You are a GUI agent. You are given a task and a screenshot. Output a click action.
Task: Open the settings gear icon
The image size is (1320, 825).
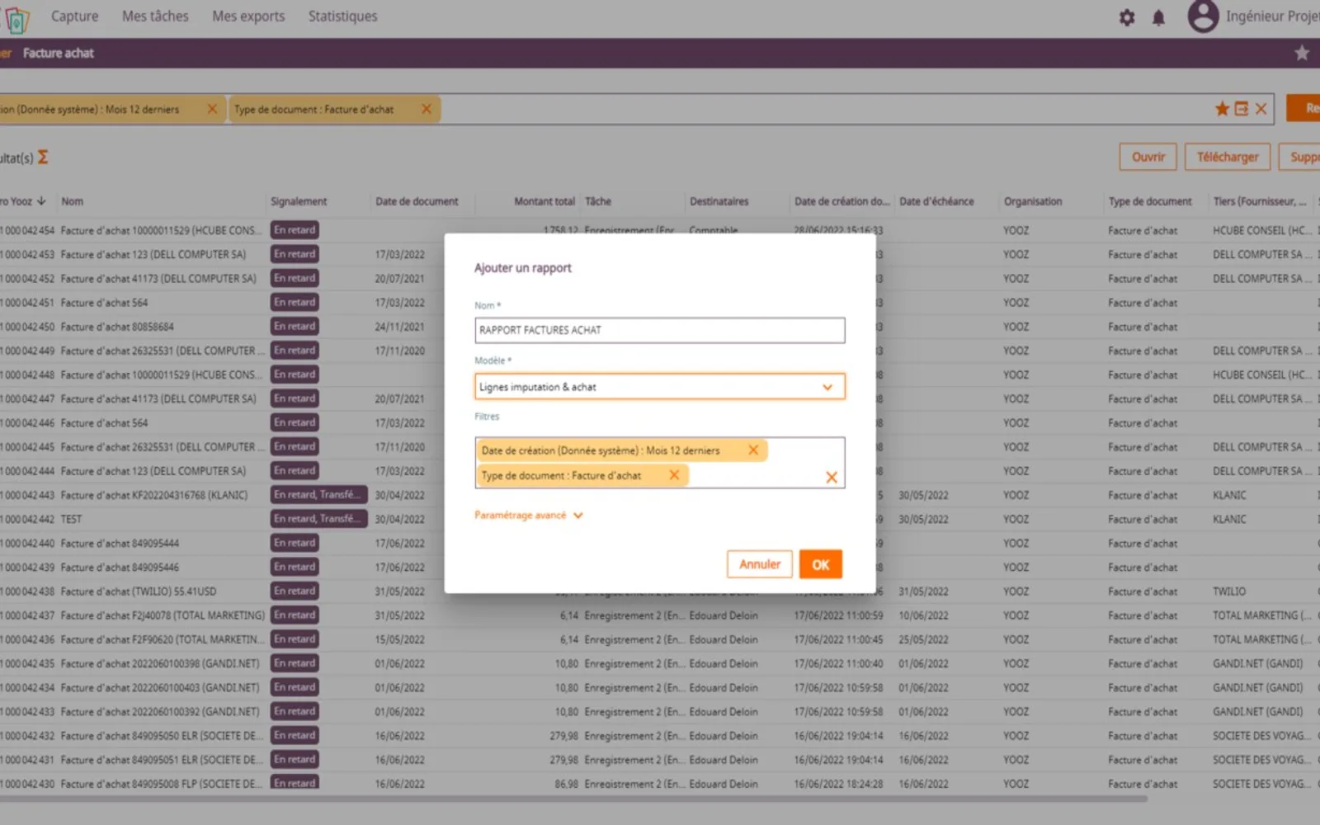point(1127,17)
